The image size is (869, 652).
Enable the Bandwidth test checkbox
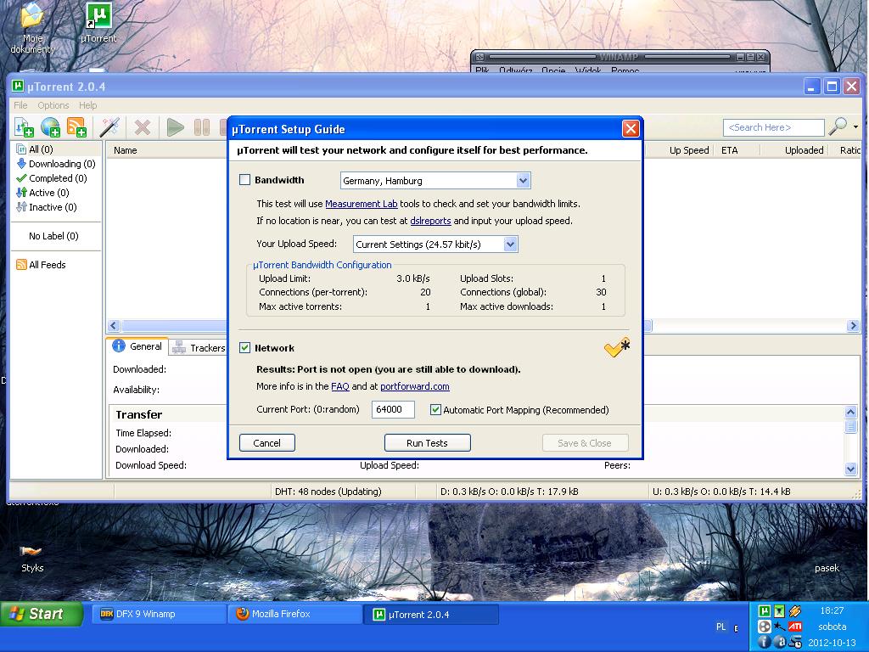tap(244, 180)
